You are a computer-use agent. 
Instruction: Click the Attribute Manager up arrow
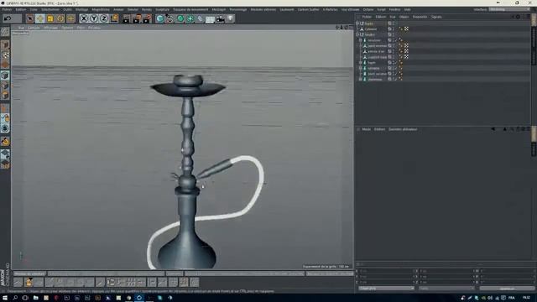click(505, 129)
